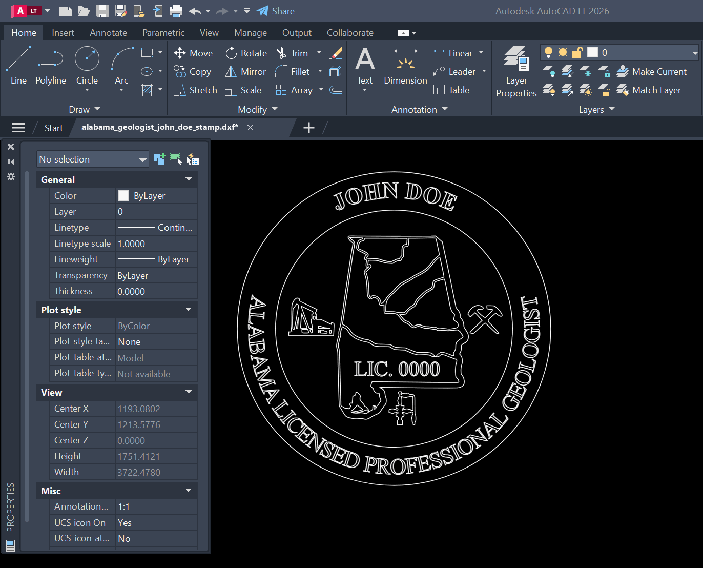Toggle layer lock padlock icon
This screenshot has width=703, height=568.
(x=577, y=52)
